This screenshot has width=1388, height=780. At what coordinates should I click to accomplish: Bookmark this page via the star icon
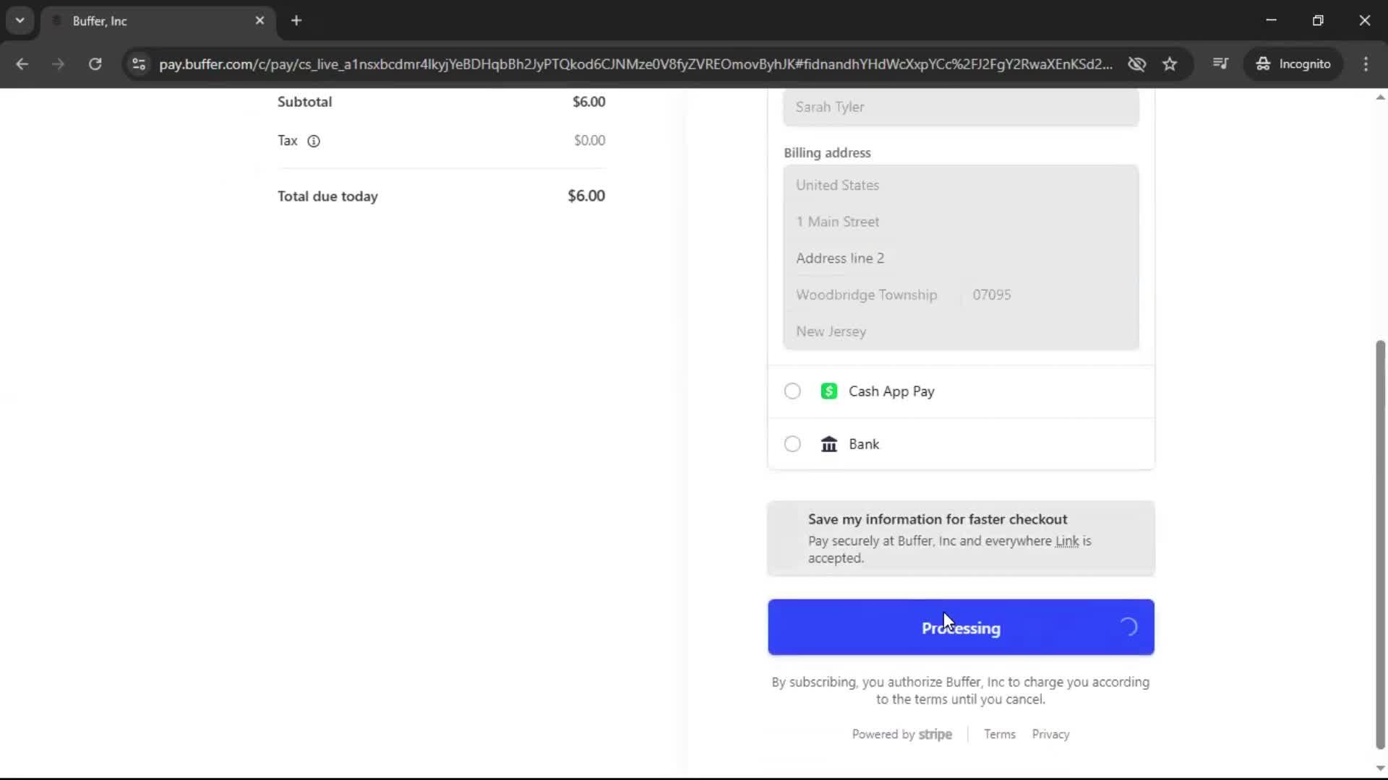(x=1170, y=64)
